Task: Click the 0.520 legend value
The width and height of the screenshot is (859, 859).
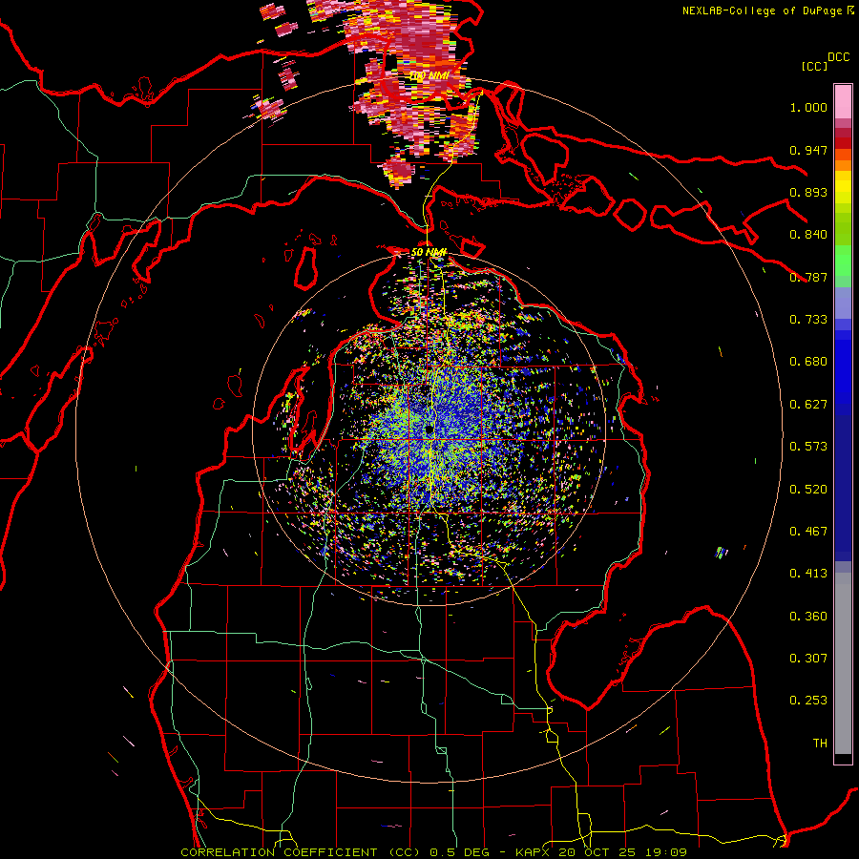Action: tap(808, 490)
